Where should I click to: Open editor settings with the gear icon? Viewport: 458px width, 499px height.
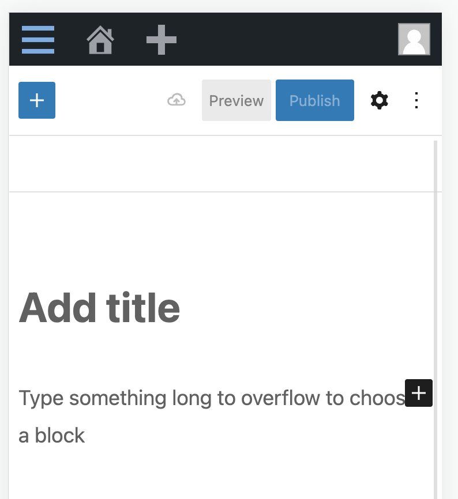(379, 100)
